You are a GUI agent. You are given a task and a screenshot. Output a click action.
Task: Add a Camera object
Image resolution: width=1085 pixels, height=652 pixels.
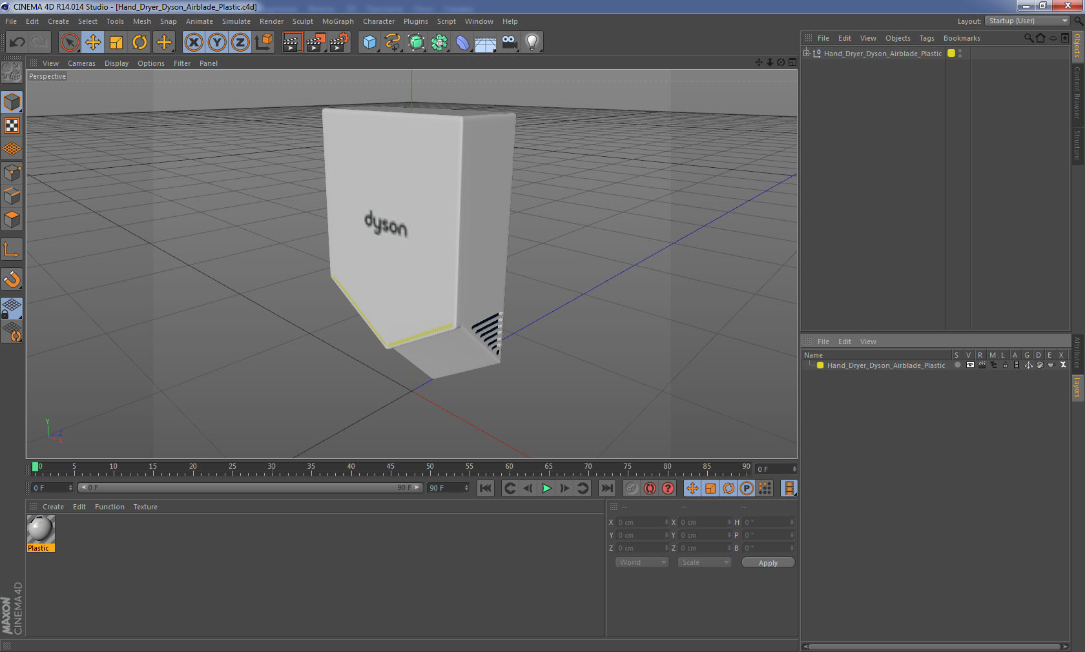pos(509,43)
